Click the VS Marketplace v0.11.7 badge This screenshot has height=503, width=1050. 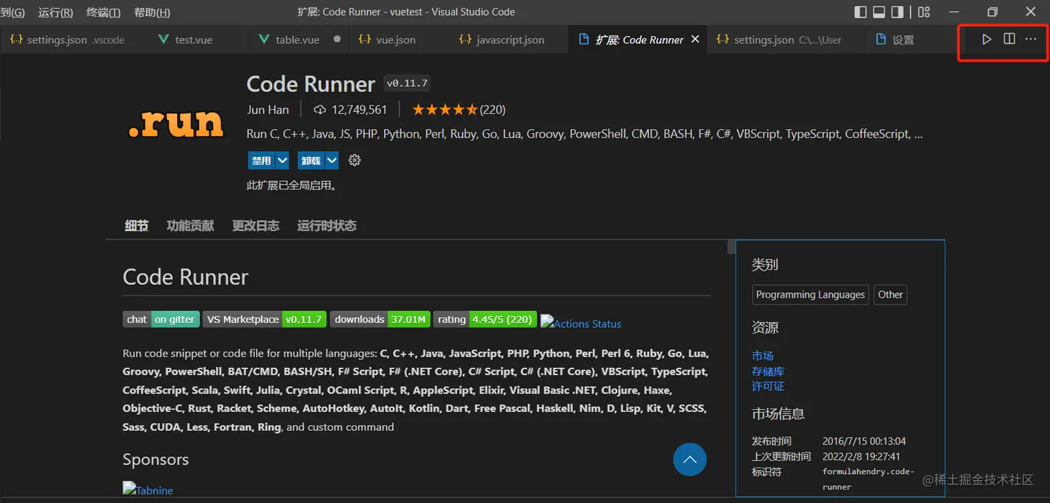[265, 319]
